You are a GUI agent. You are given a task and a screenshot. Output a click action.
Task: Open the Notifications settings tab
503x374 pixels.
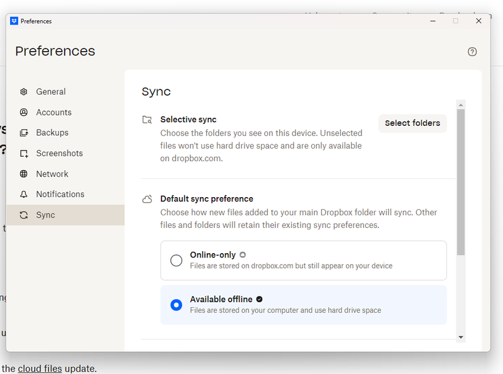(60, 195)
